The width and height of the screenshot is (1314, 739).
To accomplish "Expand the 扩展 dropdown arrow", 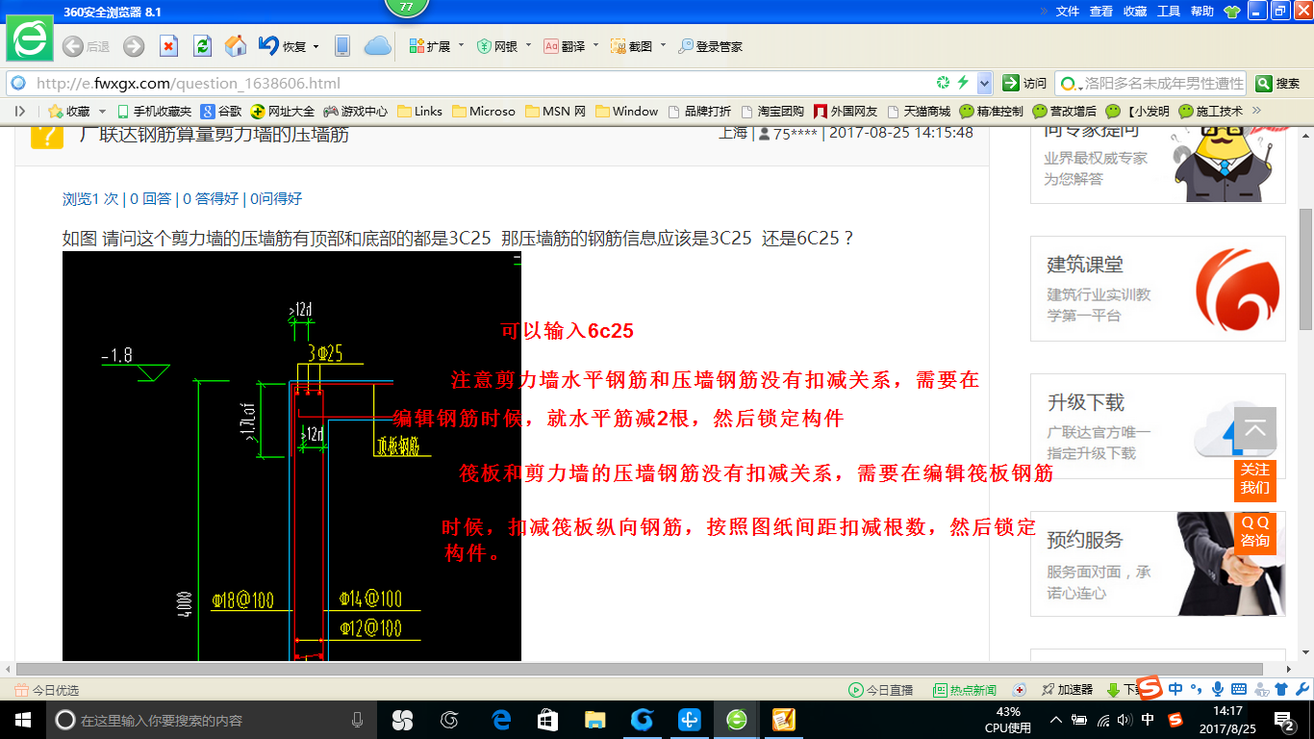I will (x=461, y=46).
